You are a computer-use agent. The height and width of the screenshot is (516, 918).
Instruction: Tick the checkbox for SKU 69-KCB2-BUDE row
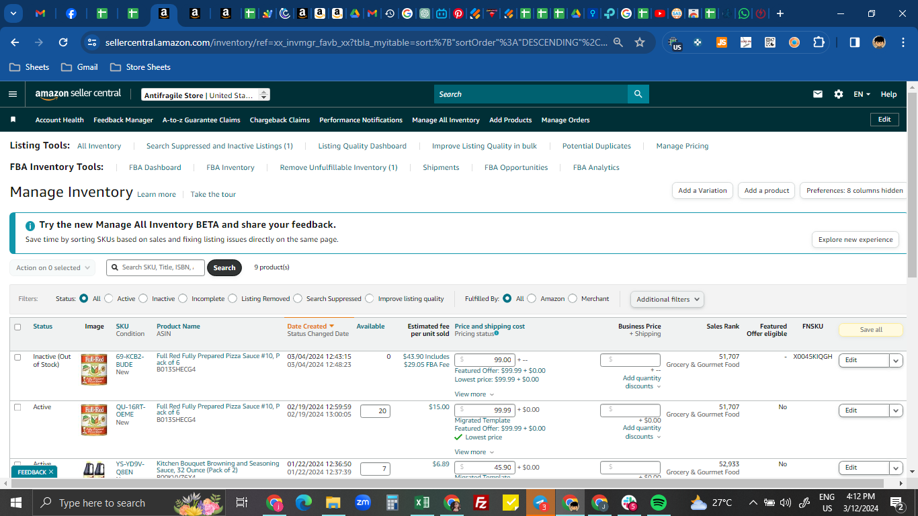click(17, 357)
